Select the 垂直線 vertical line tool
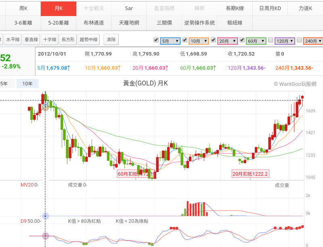The width and height of the screenshot is (323, 247). coord(31,39)
